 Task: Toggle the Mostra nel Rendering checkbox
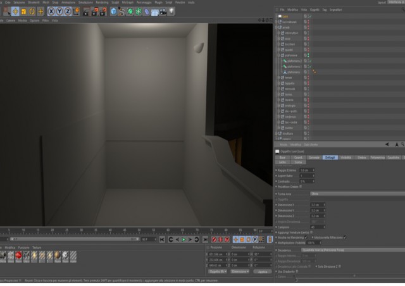point(306,237)
